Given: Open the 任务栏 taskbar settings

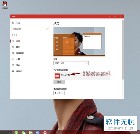Looking at the screenshot, I should (19, 71).
